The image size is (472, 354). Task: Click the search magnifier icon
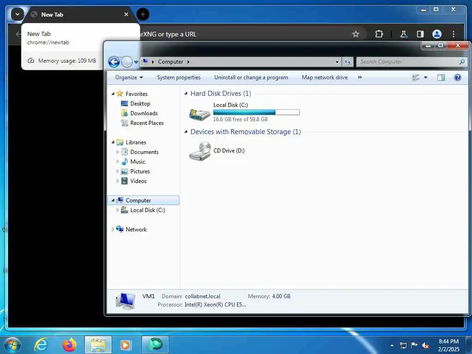click(462, 62)
